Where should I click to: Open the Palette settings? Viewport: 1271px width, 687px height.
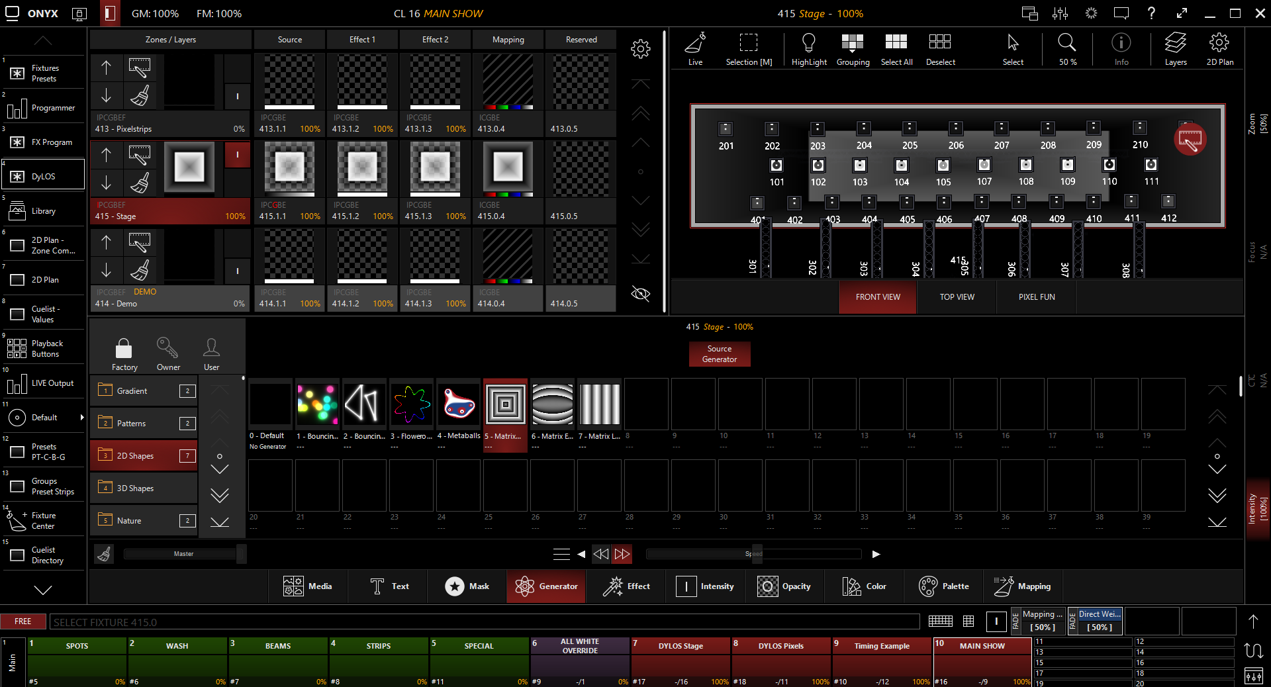pyautogui.click(x=943, y=586)
